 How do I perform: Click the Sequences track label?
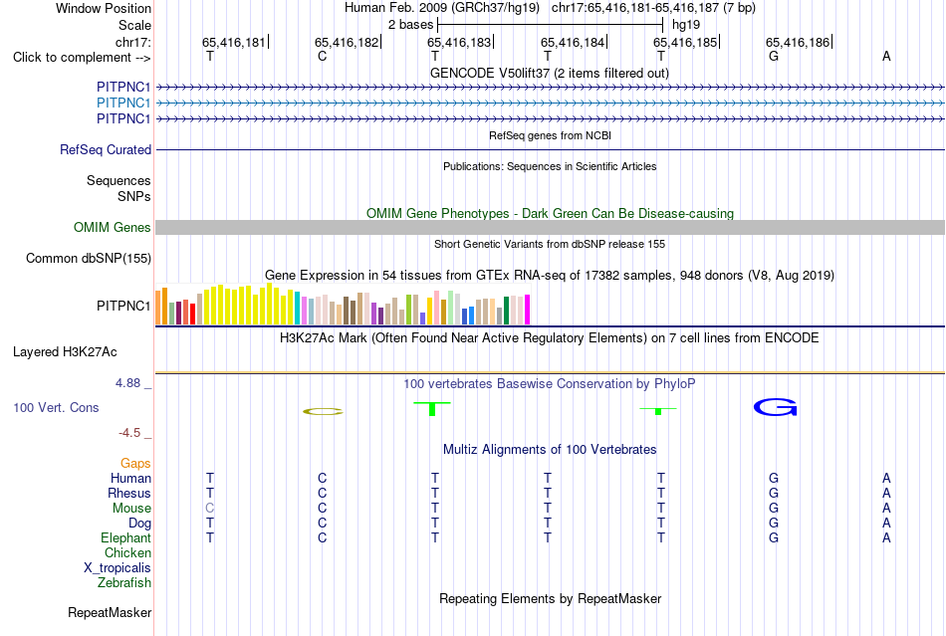118,180
